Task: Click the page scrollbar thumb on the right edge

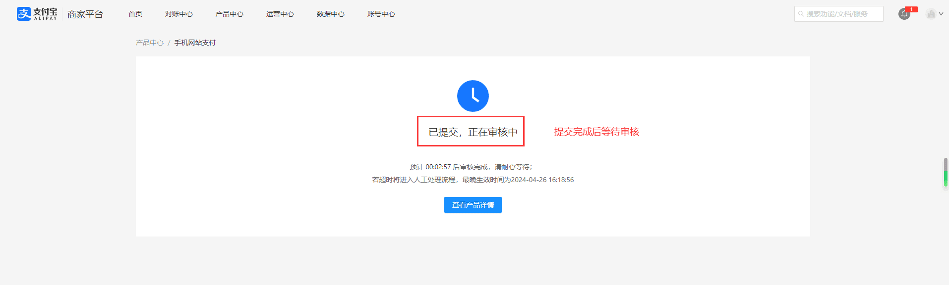Action: pos(946,172)
